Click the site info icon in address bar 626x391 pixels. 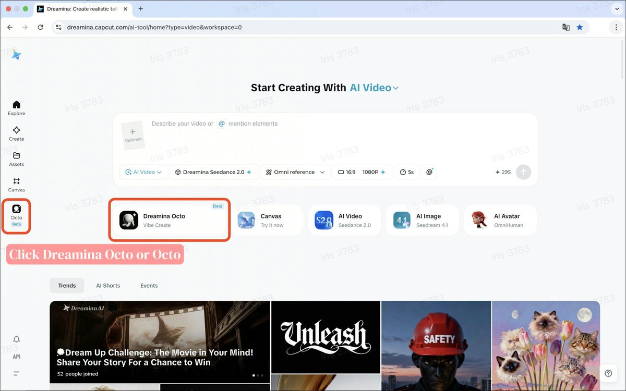[59, 27]
